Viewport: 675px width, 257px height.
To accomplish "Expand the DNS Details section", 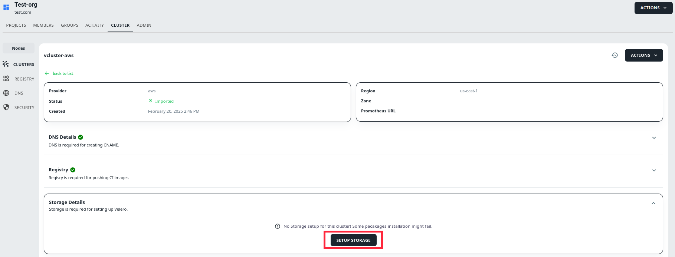I will [x=654, y=138].
